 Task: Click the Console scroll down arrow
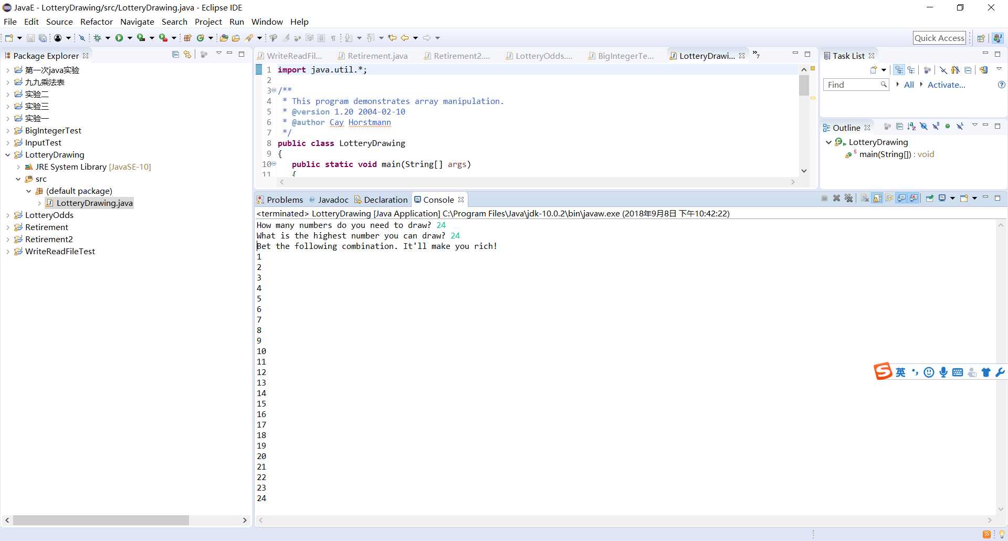pos(1001,509)
